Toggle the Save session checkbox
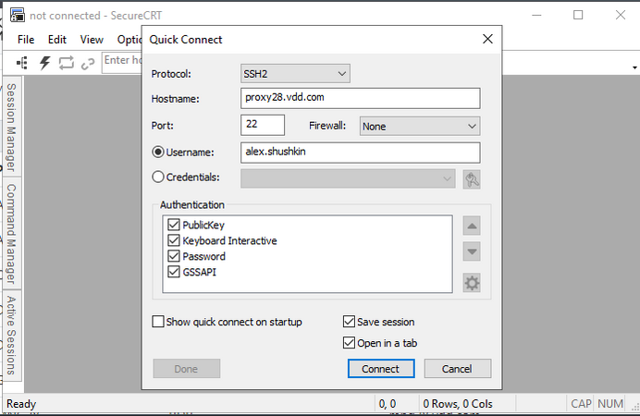 pyautogui.click(x=349, y=322)
